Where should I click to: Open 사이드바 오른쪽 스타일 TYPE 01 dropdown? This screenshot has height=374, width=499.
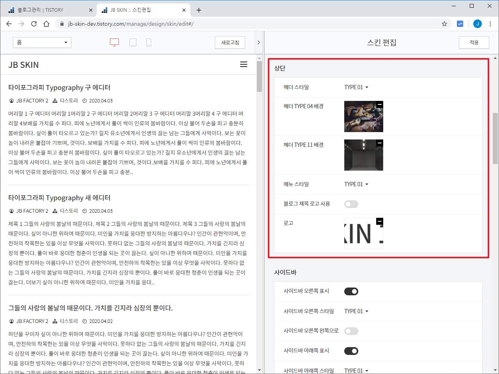[x=356, y=311]
